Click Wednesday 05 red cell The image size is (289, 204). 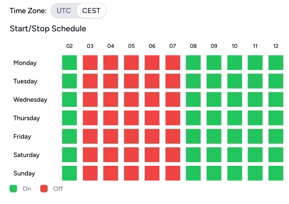[x=131, y=99]
